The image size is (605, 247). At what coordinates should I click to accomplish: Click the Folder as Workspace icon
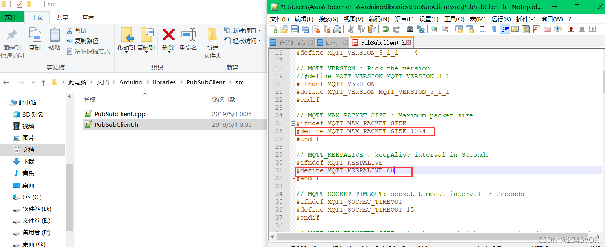click(x=547, y=29)
